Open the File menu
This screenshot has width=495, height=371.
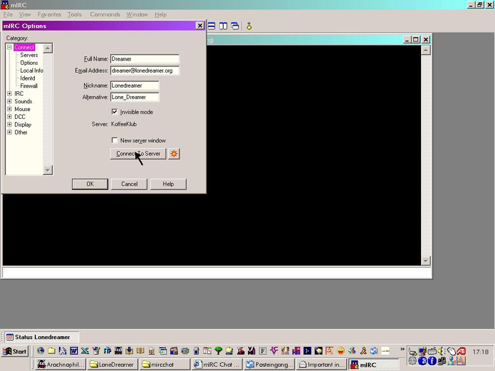8,14
